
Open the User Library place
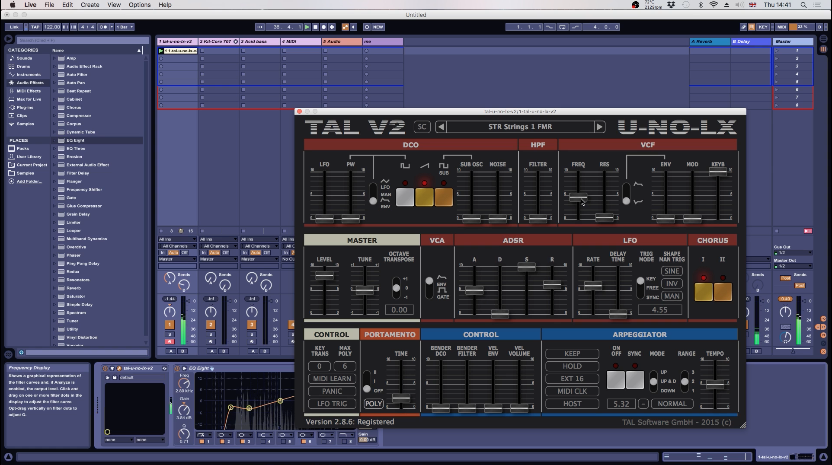tap(29, 156)
